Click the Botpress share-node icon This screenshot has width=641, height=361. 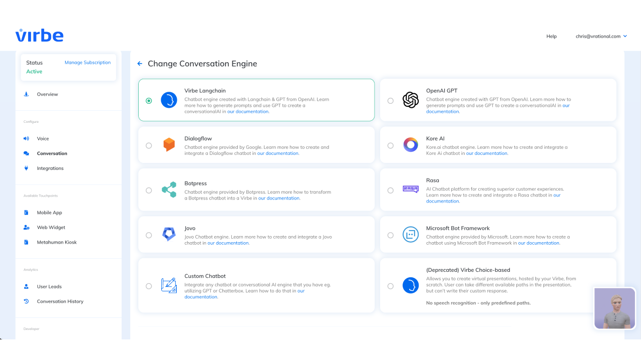[169, 190]
